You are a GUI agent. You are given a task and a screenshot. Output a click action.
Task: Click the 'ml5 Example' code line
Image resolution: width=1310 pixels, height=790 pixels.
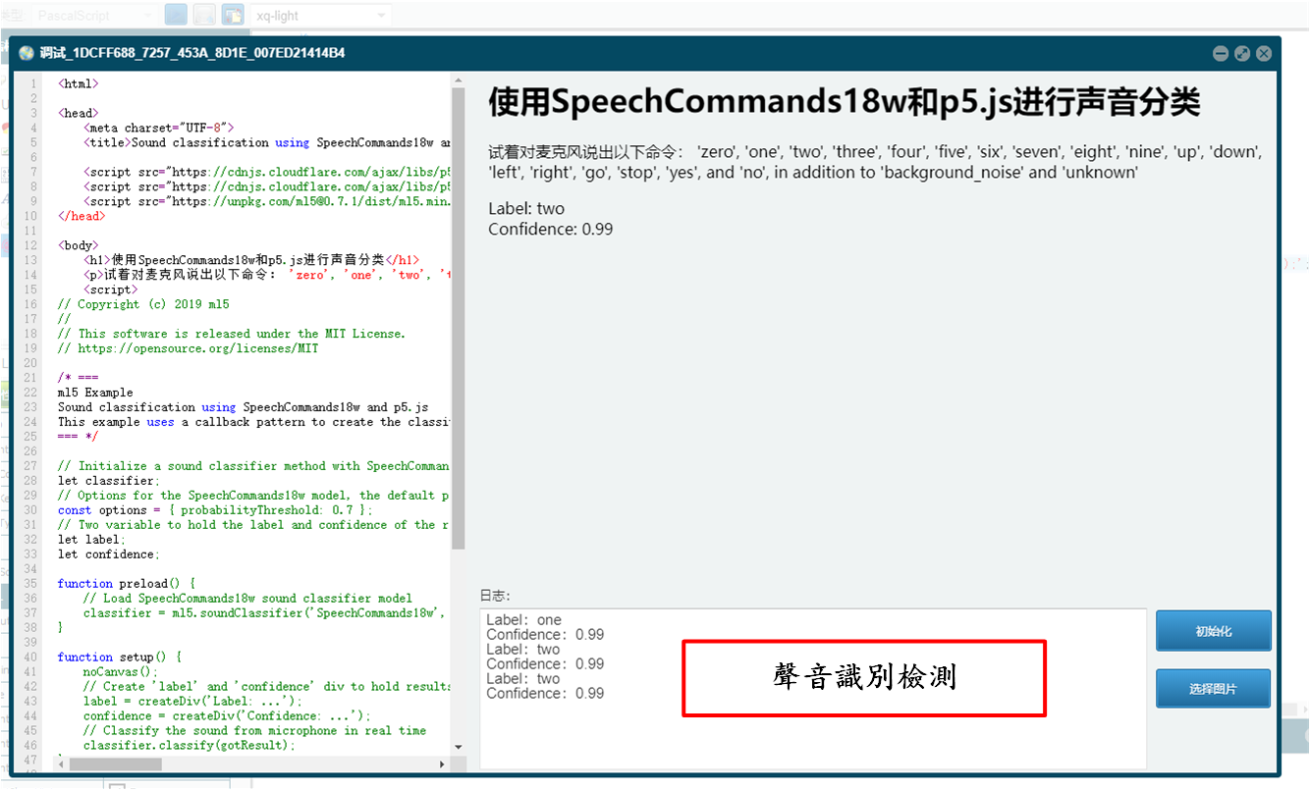click(95, 393)
